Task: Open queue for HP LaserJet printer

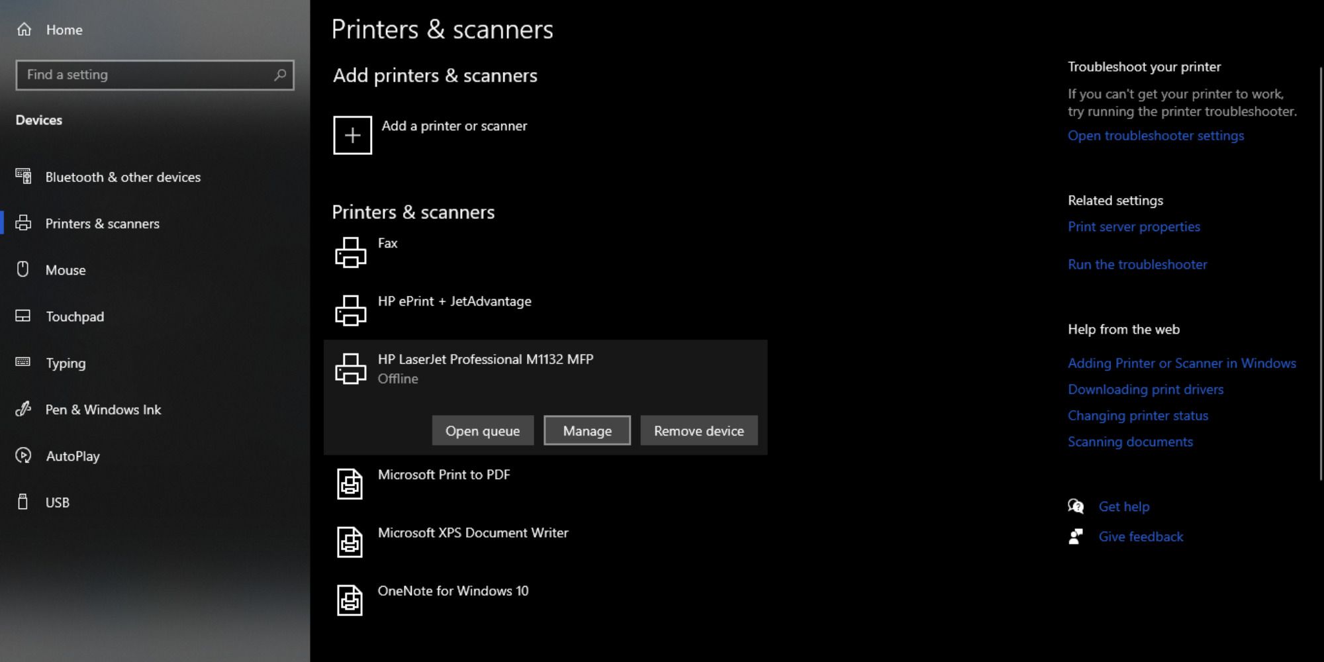Action: (483, 430)
